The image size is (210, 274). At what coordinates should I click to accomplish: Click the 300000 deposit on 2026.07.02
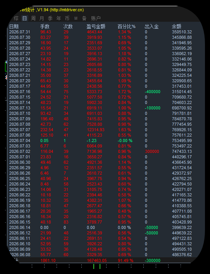[x=152, y=151]
